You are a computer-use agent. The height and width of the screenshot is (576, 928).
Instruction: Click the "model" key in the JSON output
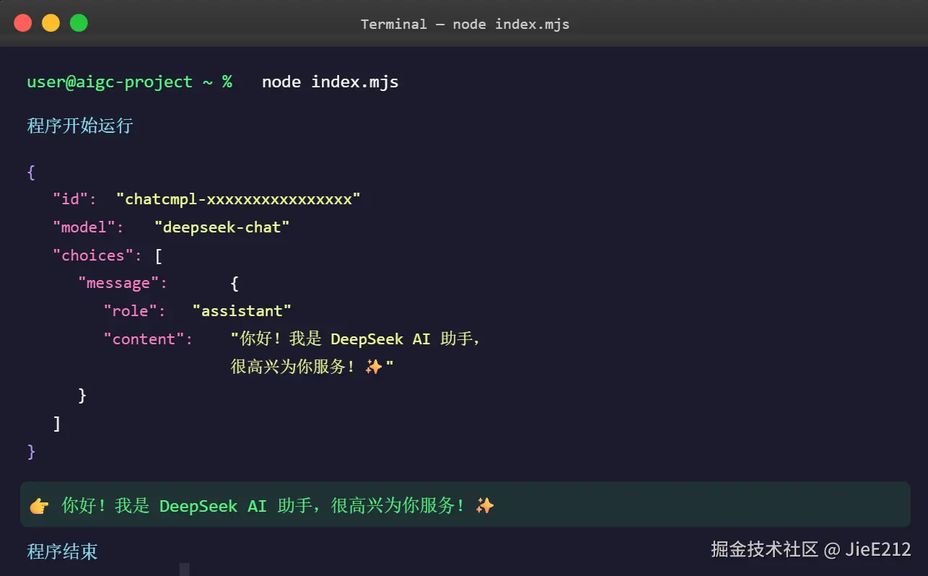coord(84,227)
